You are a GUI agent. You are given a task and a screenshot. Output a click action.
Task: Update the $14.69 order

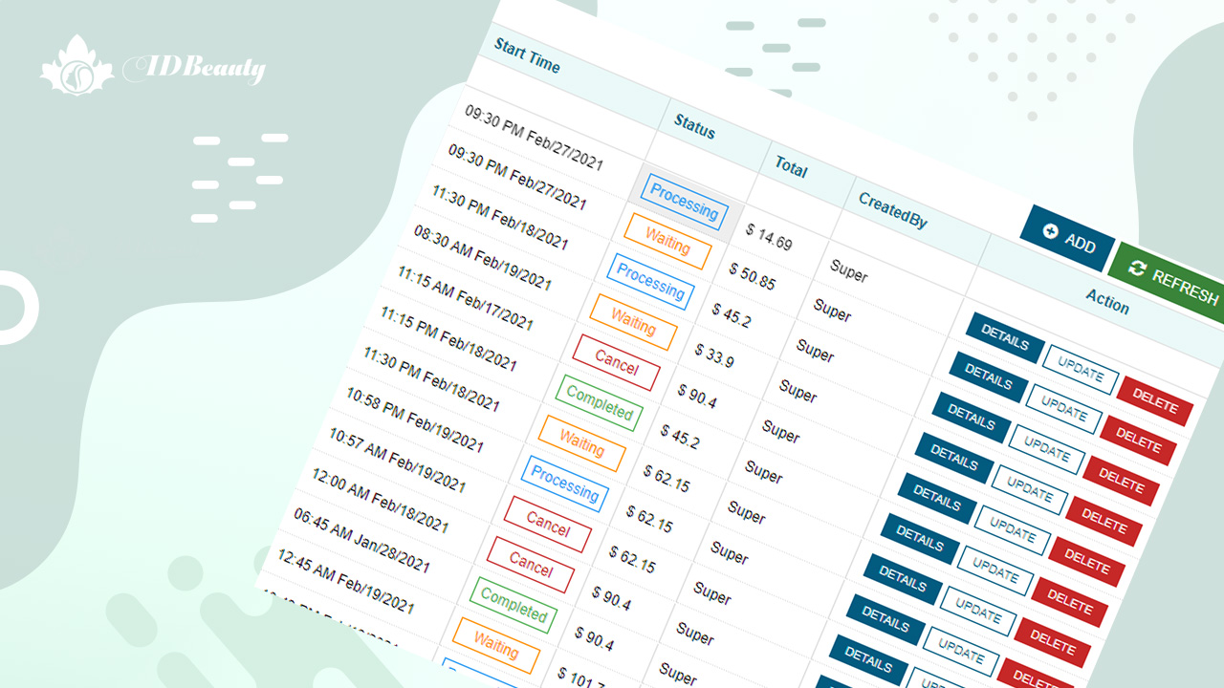(1081, 370)
